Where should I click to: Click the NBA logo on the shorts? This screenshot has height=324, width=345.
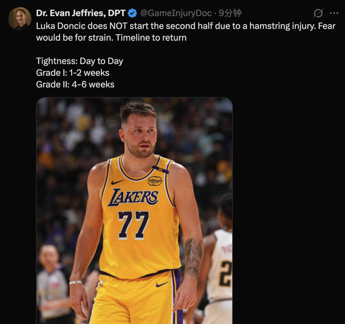pos(102,283)
